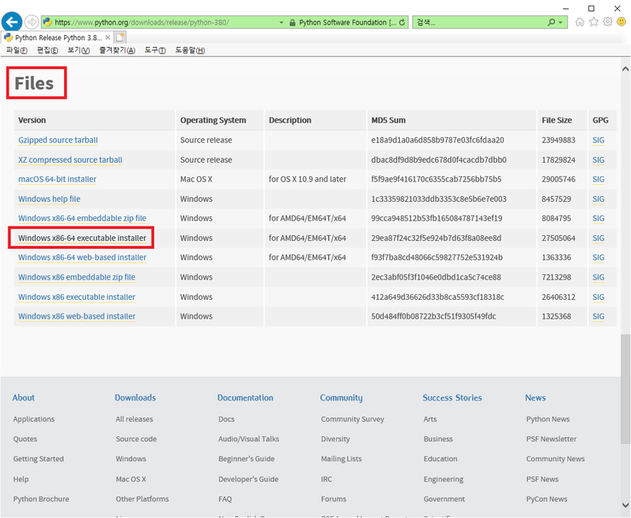Click the Gzipped source tarball link
The image size is (631, 518).
pos(58,140)
